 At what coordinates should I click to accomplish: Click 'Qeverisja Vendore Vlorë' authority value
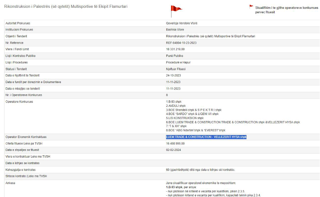point(181,23)
